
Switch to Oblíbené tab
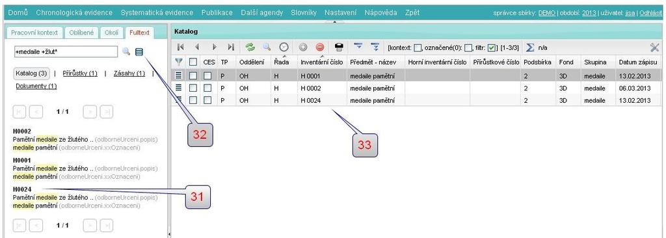coord(81,33)
